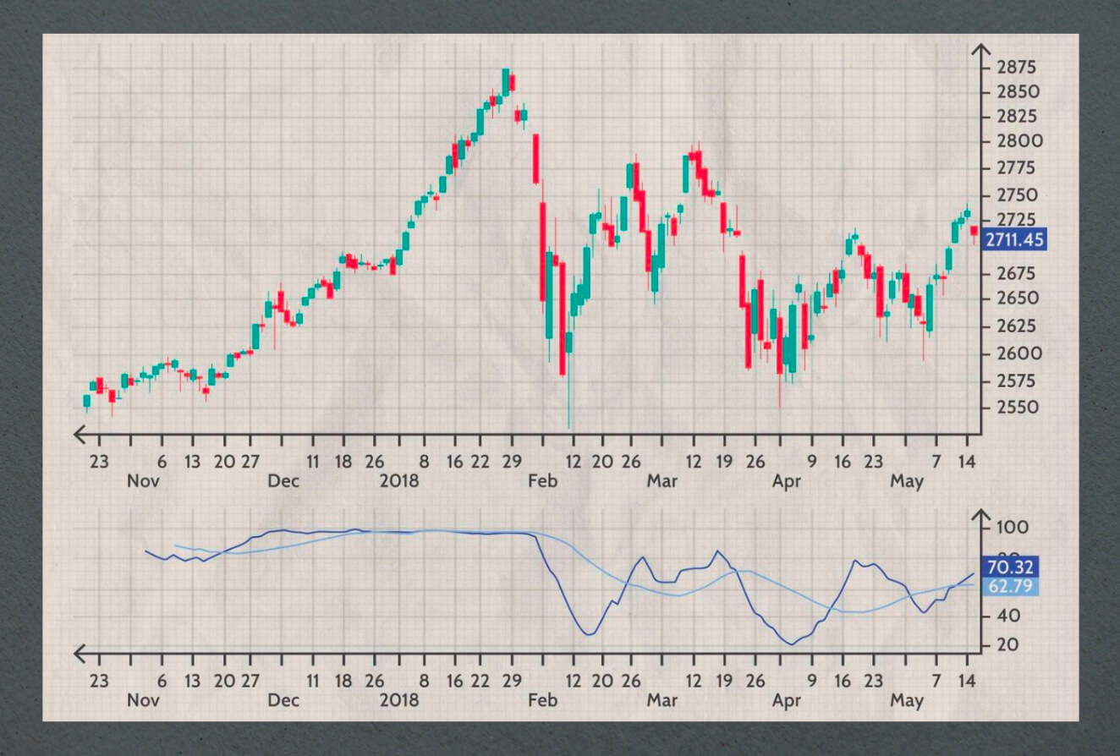Click the 2875 price axis label

[1018, 67]
